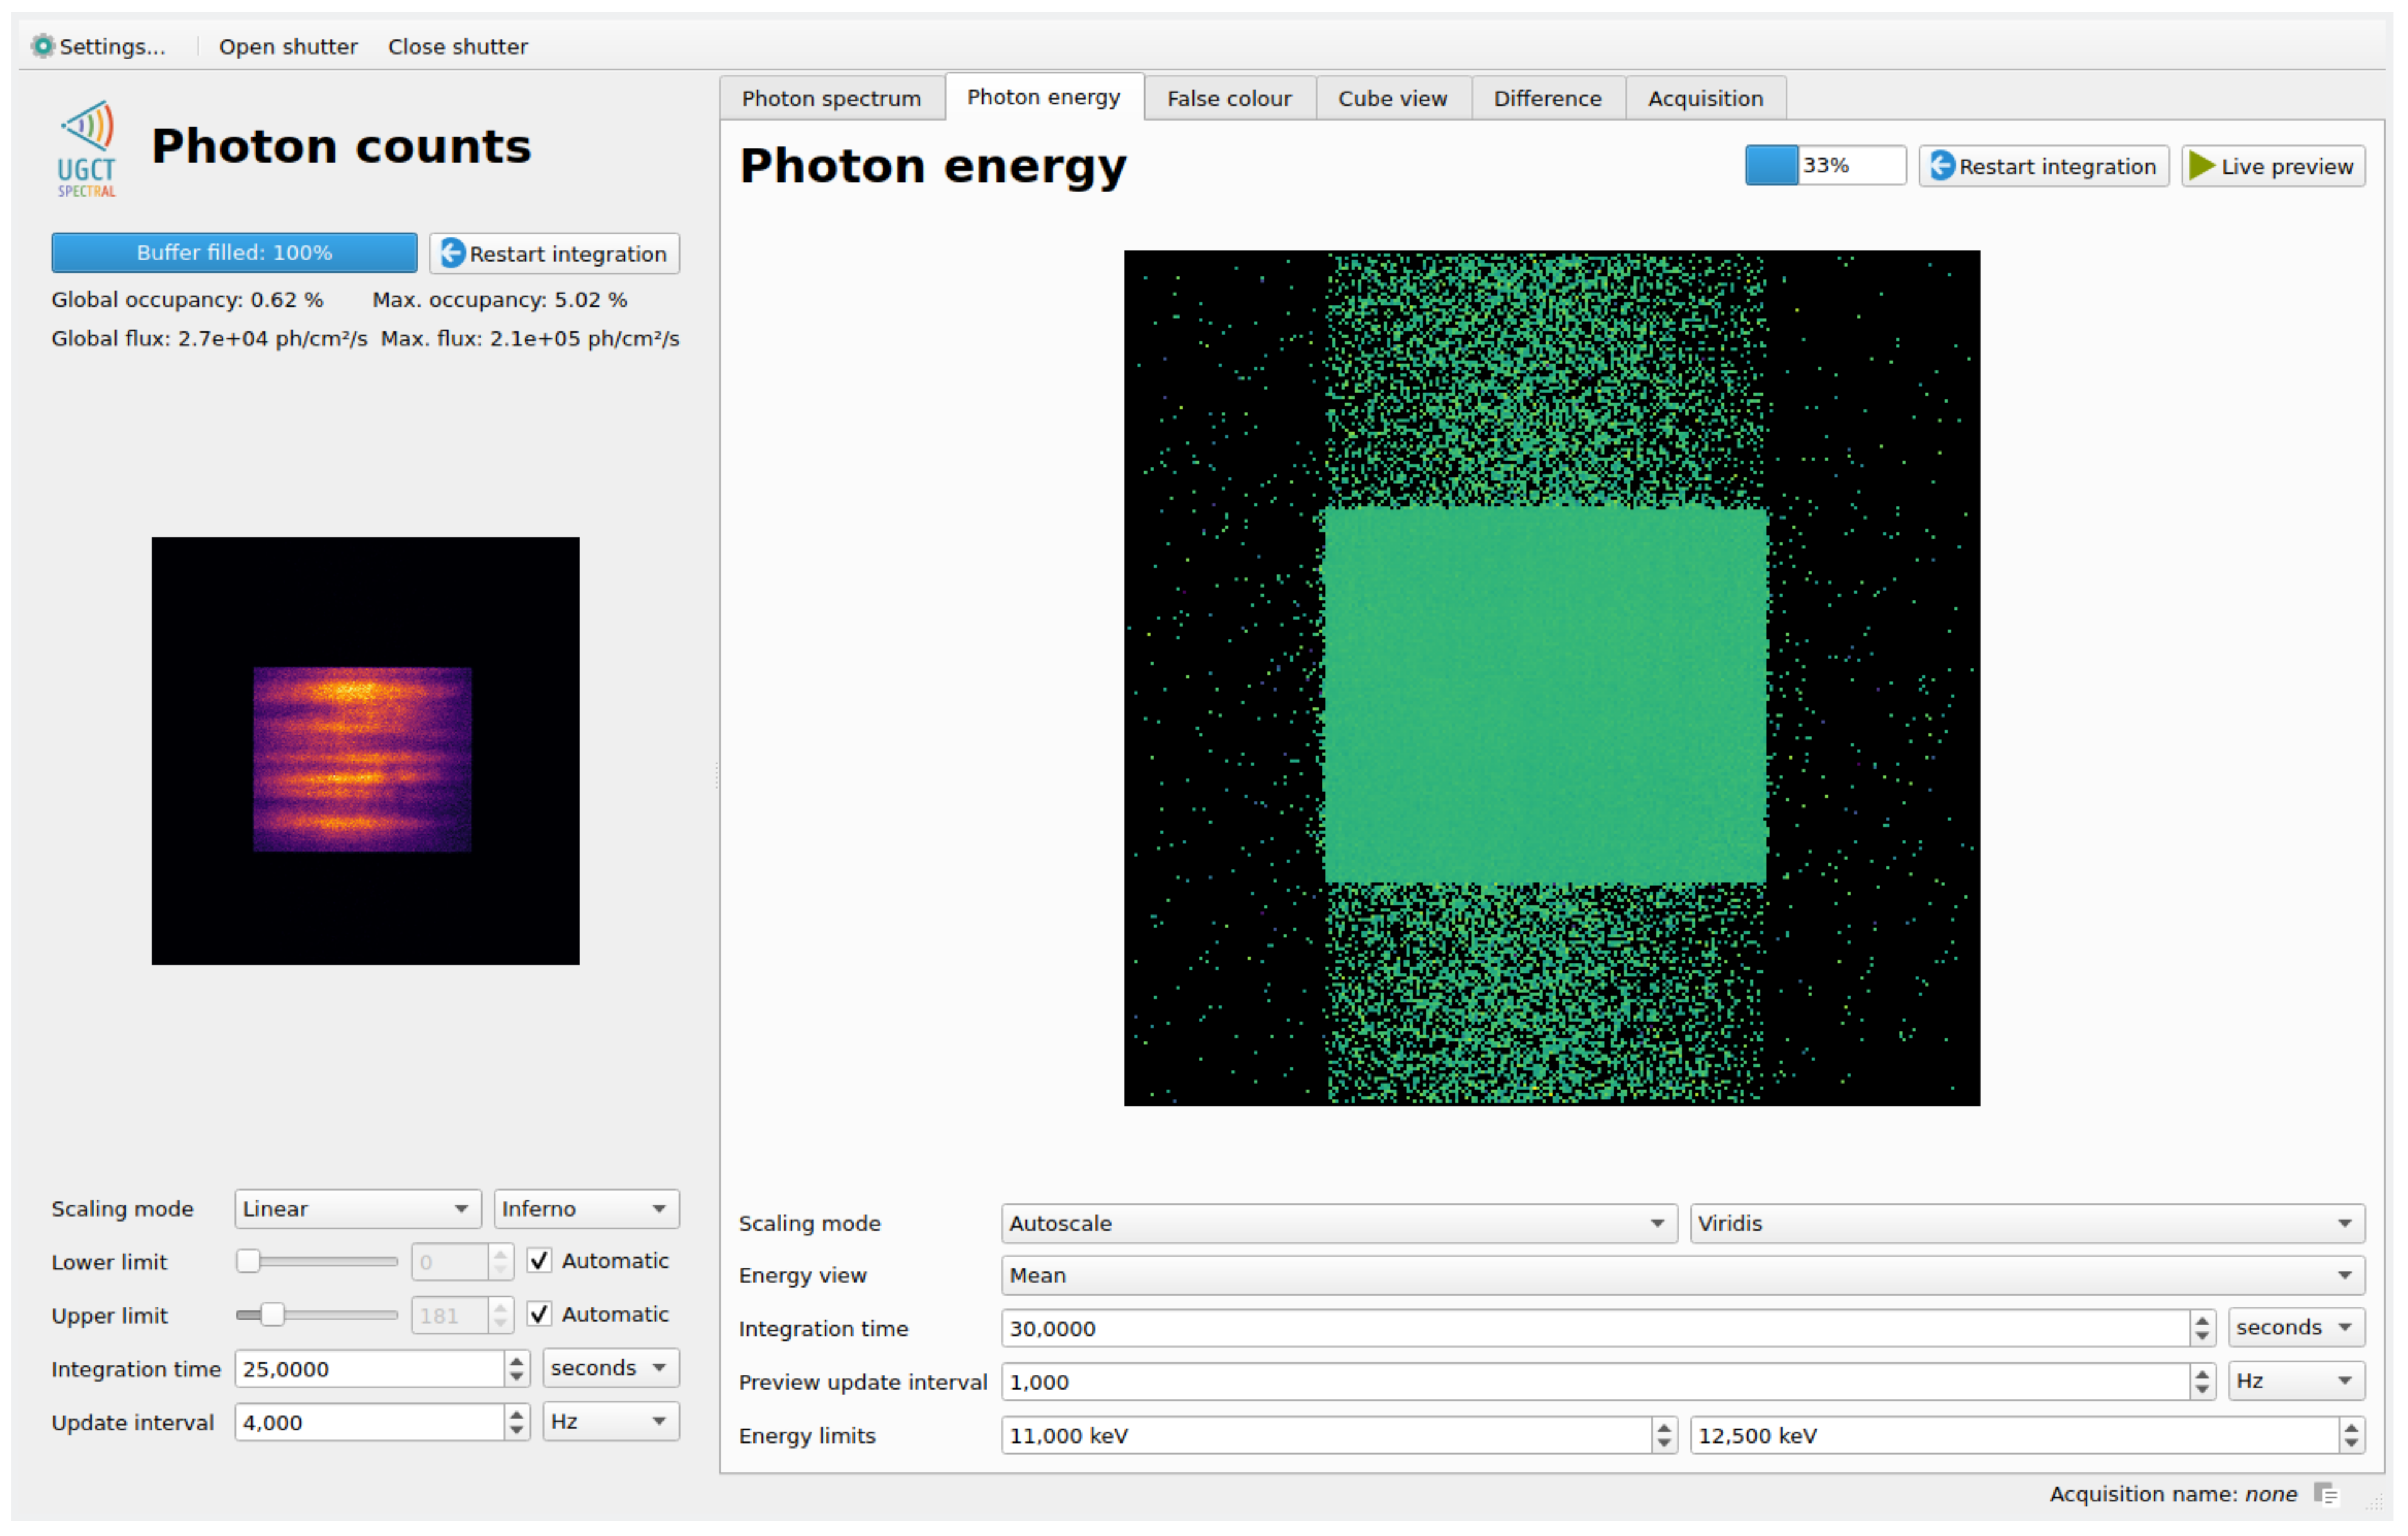This screenshot has height=1536, width=2408.
Task: Expand the Energy view Mean dropdown
Action: (x=1682, y=1275)
